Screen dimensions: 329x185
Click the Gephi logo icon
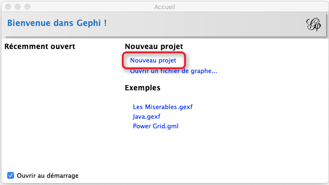pyautogui.click(x=314, y=25)
